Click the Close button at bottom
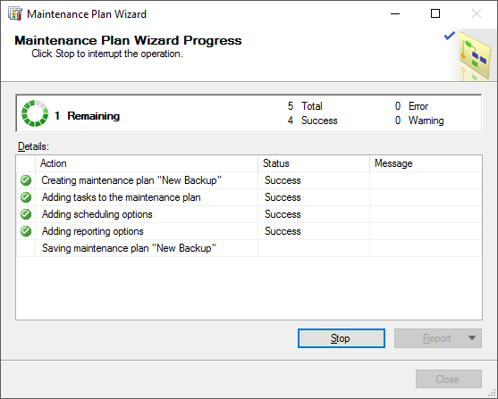498x399 pixels. (449, 379)
